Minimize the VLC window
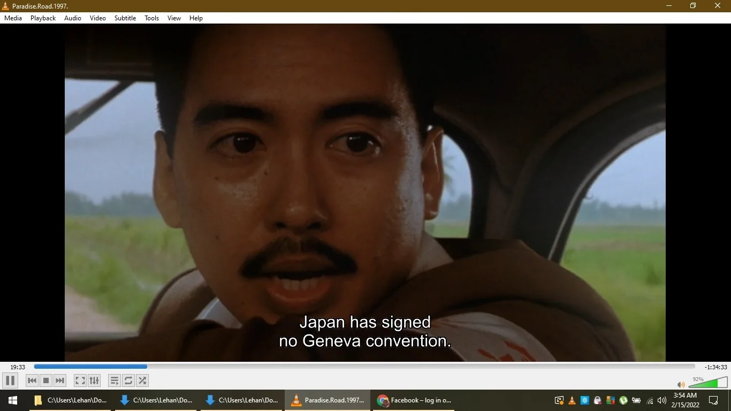This screenshot has width=731, height=411. pos(669,6)
